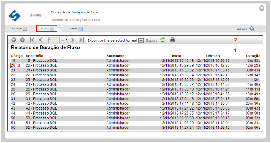Screen dimensions: 271x143
Task: Click code 43 in the table
Action: click(x=13, y=108)
